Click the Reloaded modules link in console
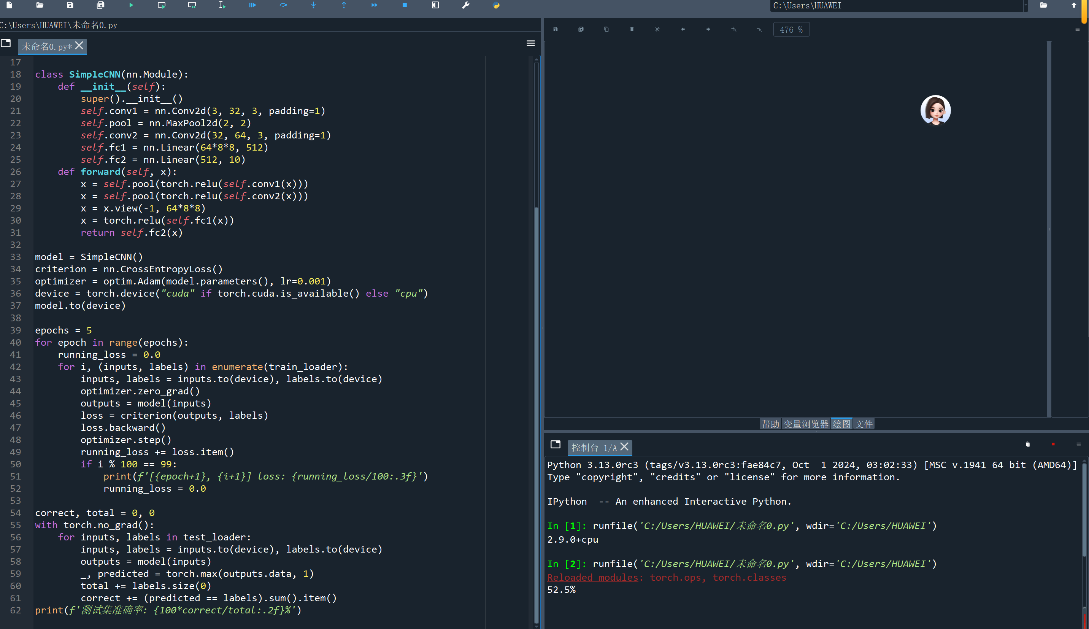 [592, 578]
